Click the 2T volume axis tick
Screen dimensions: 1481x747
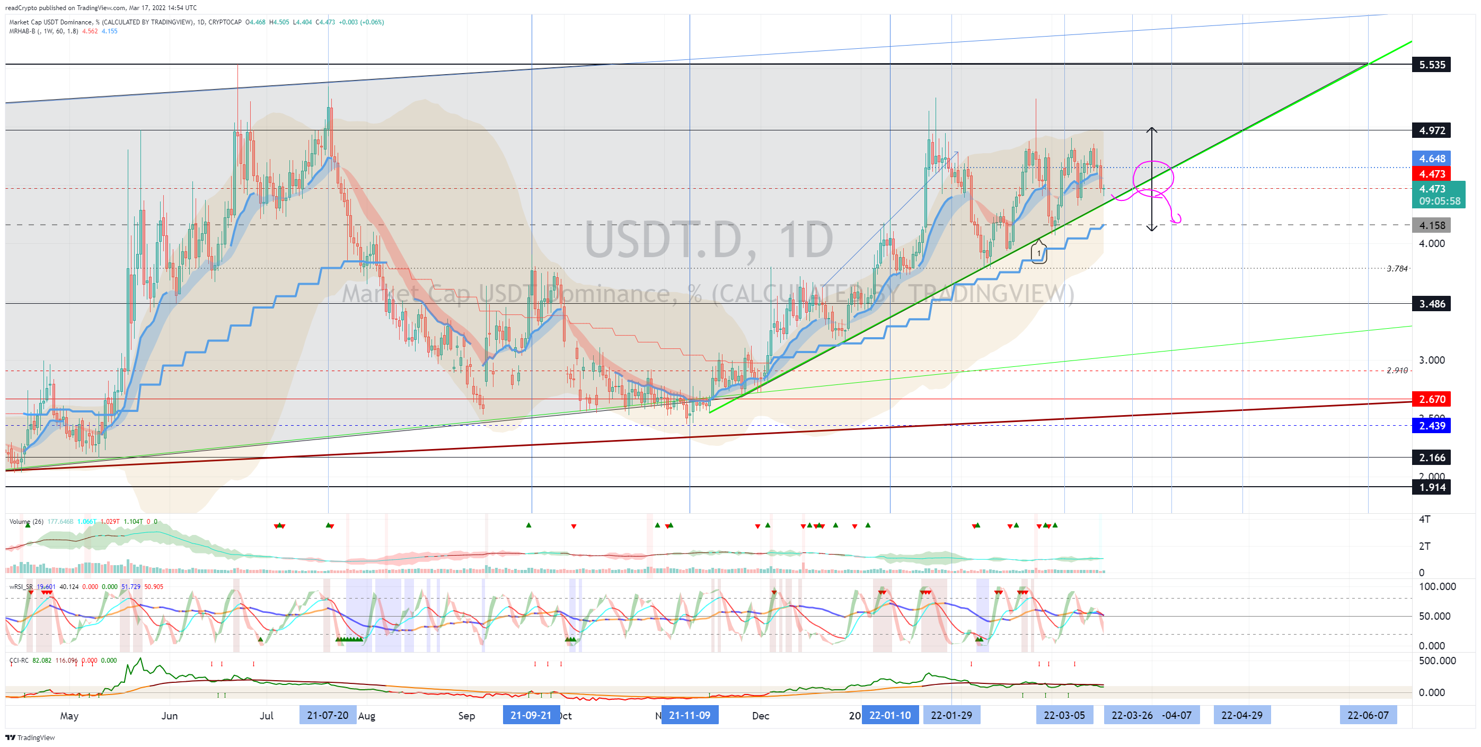[1425, 546]
